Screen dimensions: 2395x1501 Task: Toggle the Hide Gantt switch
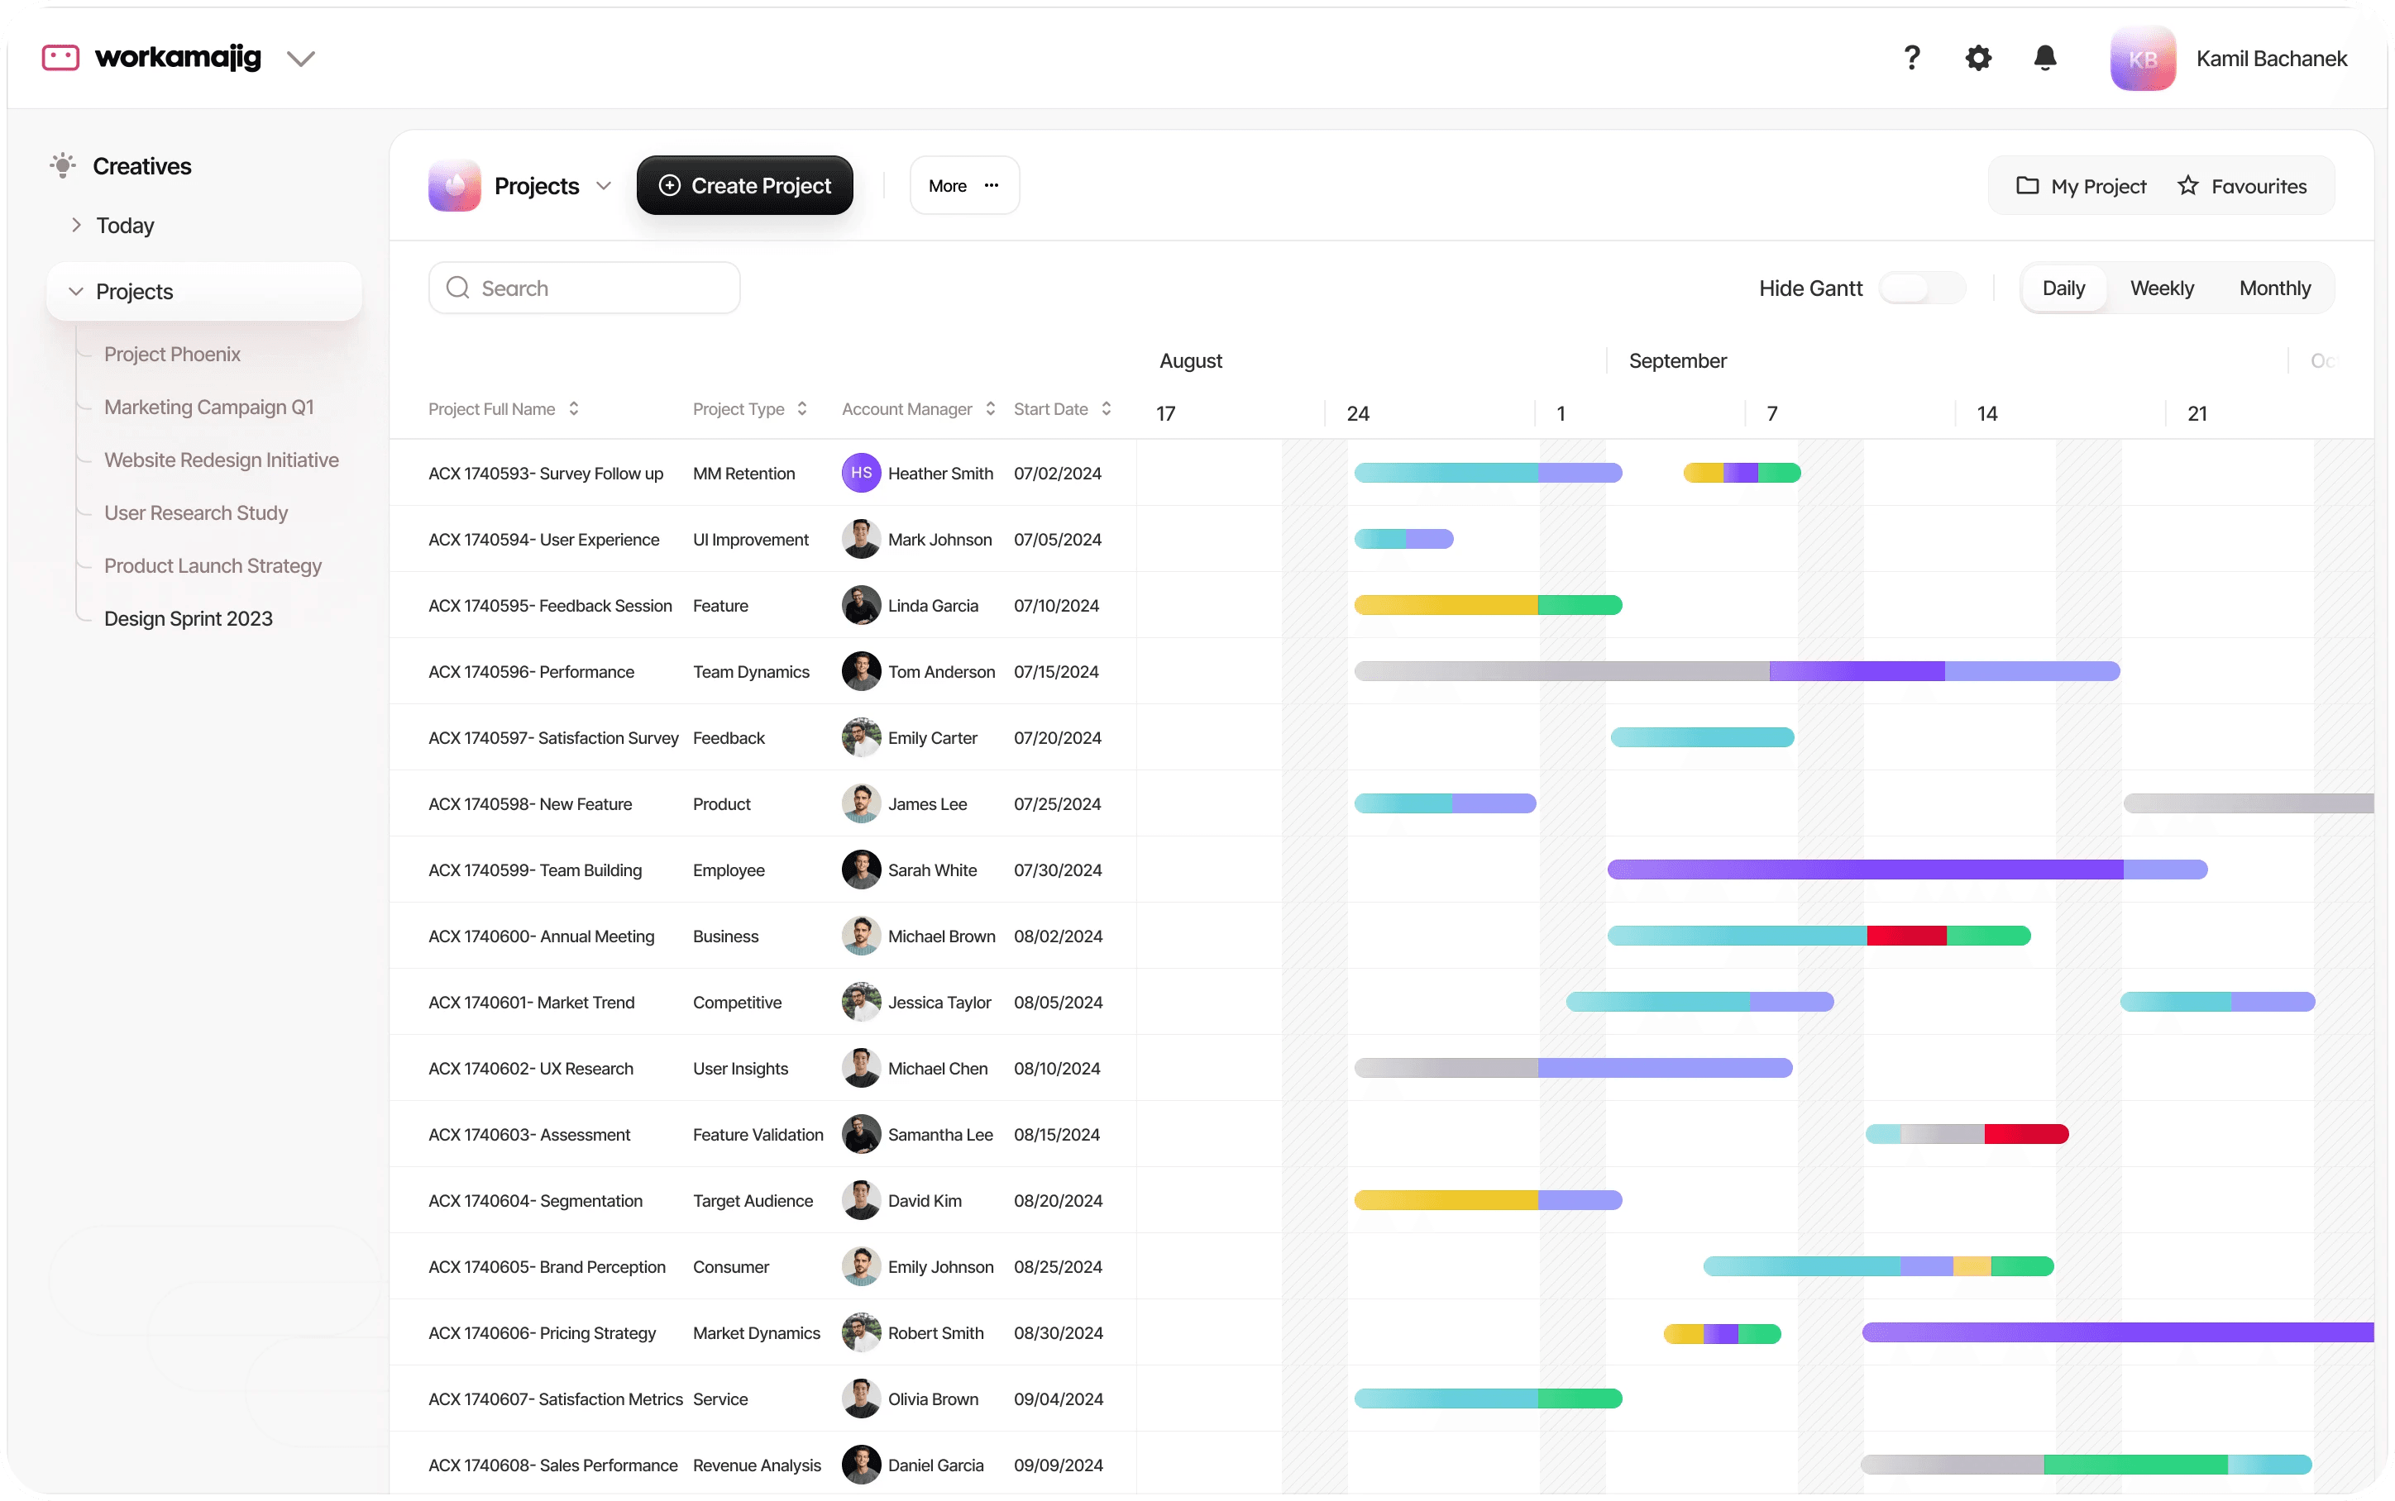click(x=1922, y=288)
